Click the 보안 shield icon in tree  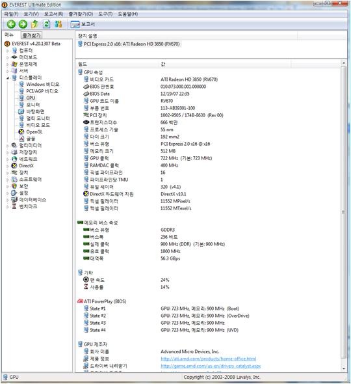coord(14,186)
